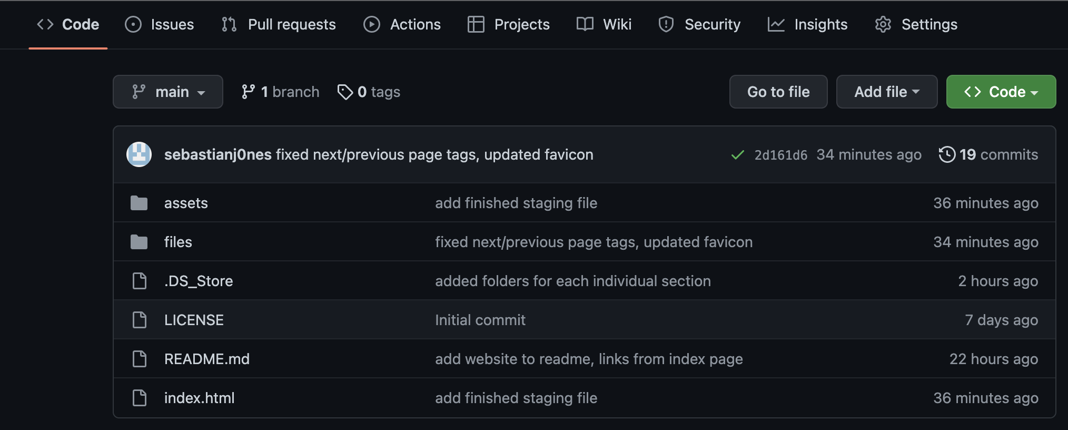Open the README.md file
The image size is (1068, 430).
207,359
